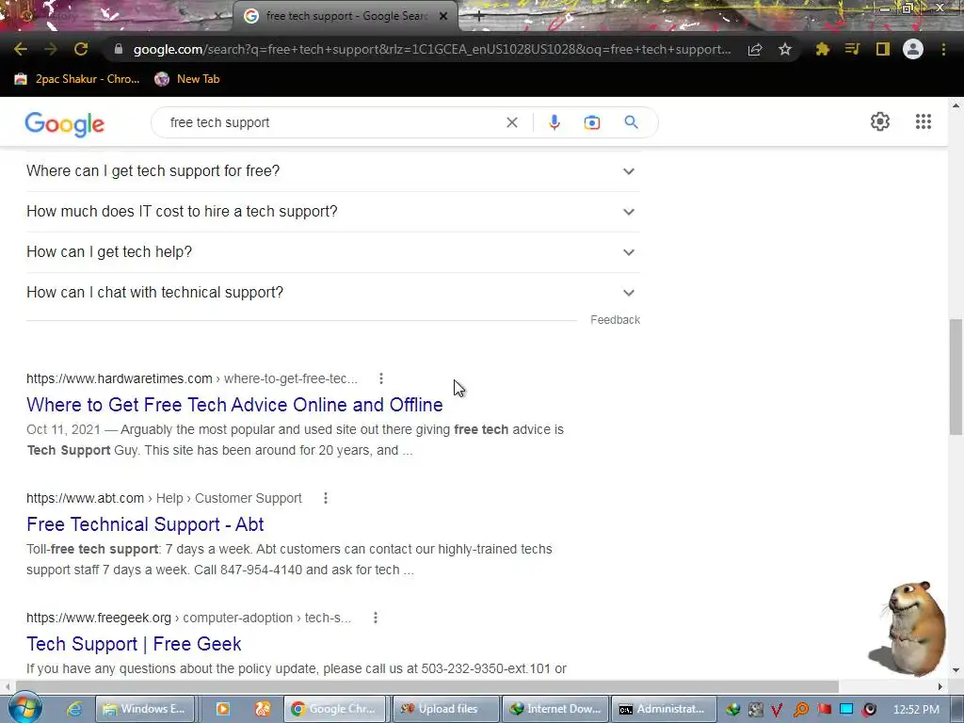Screen dimensions: 964x723
Task: Click the scrollbar down arrow
Action: [956, 670]
